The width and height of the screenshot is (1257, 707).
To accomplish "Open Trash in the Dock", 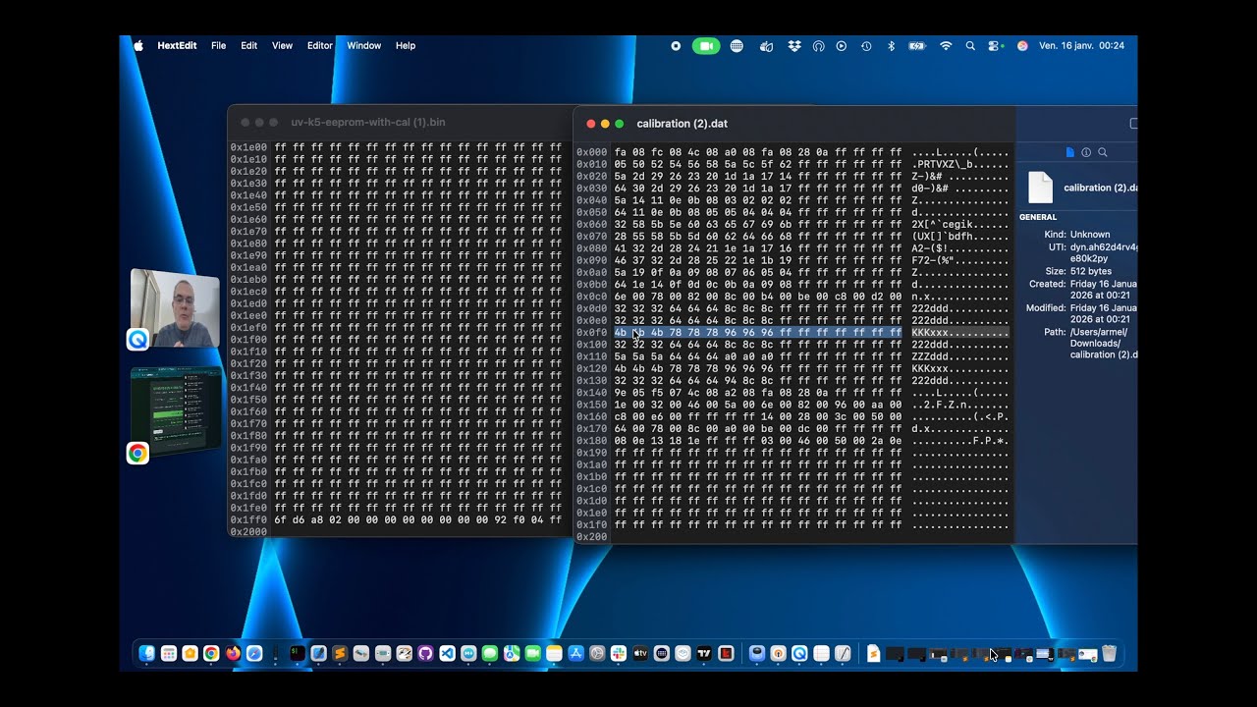I will click(x=1109, y=653).
